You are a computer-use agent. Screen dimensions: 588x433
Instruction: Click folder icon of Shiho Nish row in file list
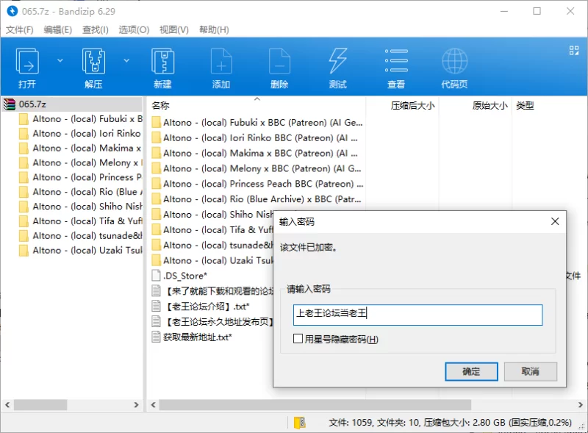tap(157, 215)
